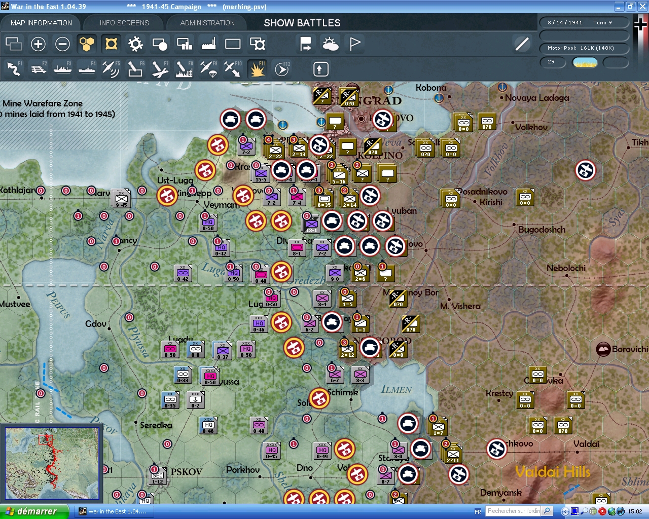Viewport: 649px width, 519px height.
Task: Select the HQ counter labeled 0-45
Action: [x=272, y=450]
